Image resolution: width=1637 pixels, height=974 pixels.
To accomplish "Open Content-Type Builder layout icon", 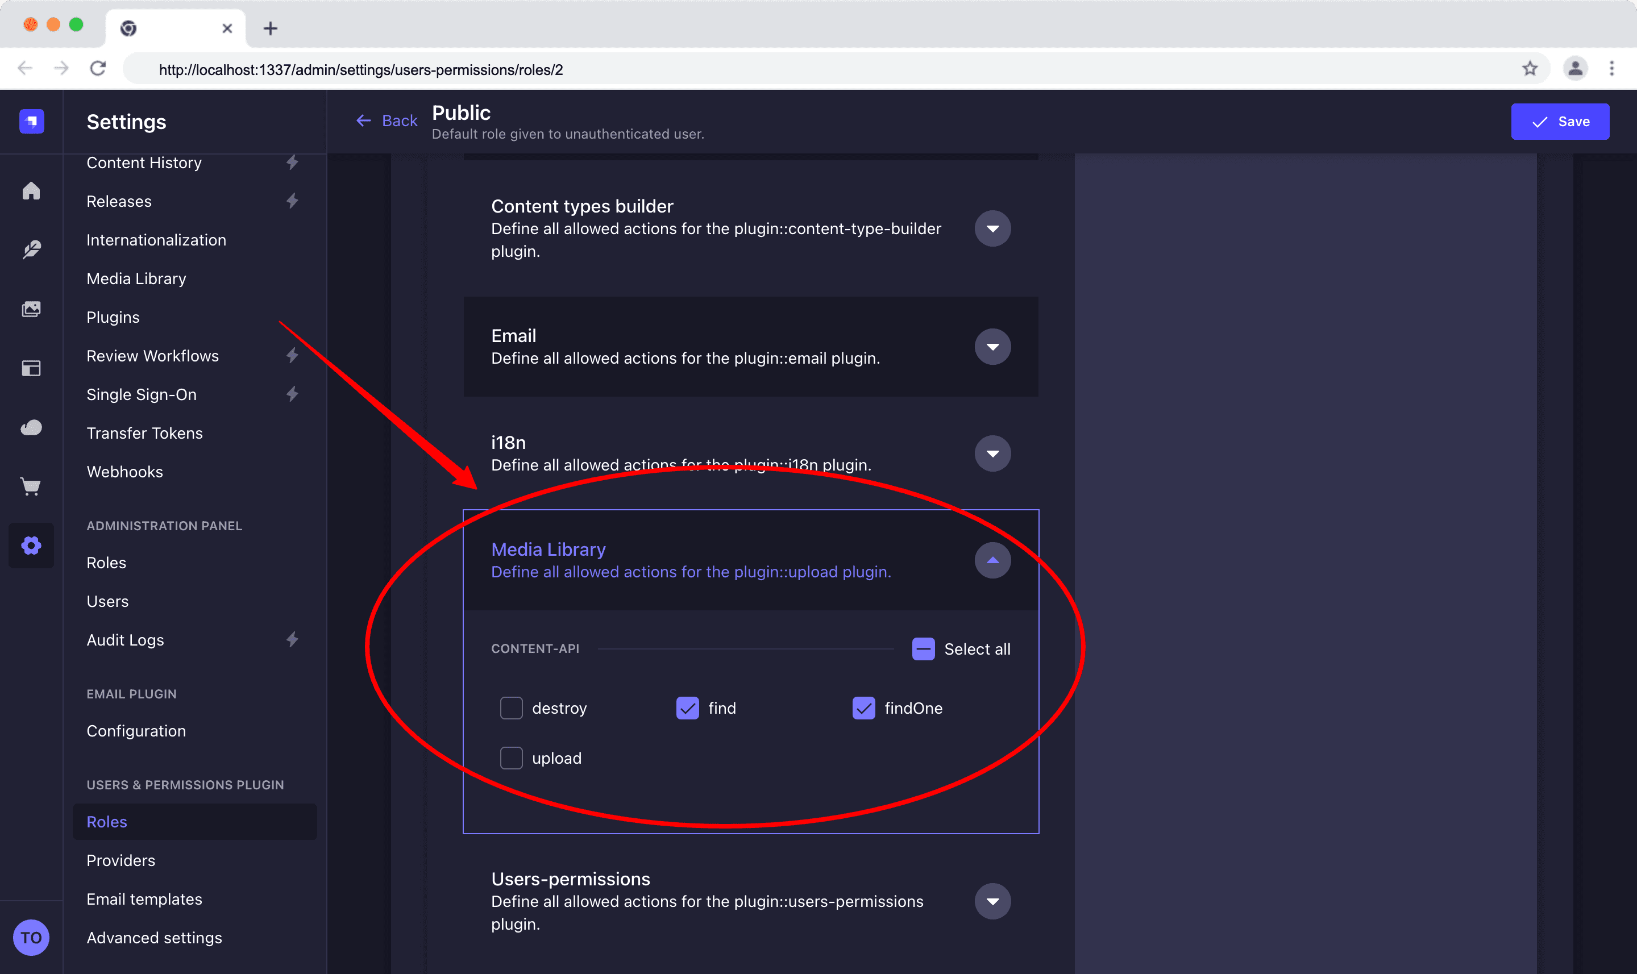I will [31, 368].
